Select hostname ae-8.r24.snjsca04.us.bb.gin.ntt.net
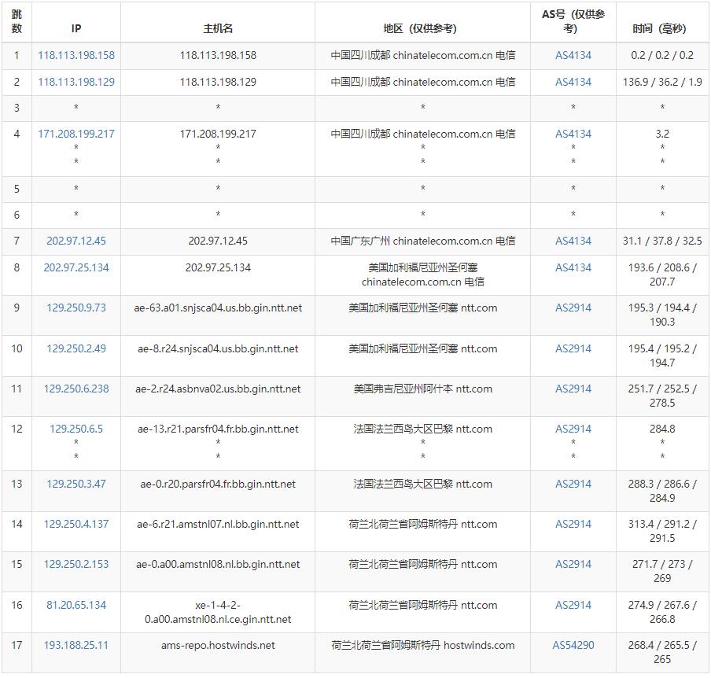Image resolution: width=711 pixels, height=678 pixels. click(218, 348)
